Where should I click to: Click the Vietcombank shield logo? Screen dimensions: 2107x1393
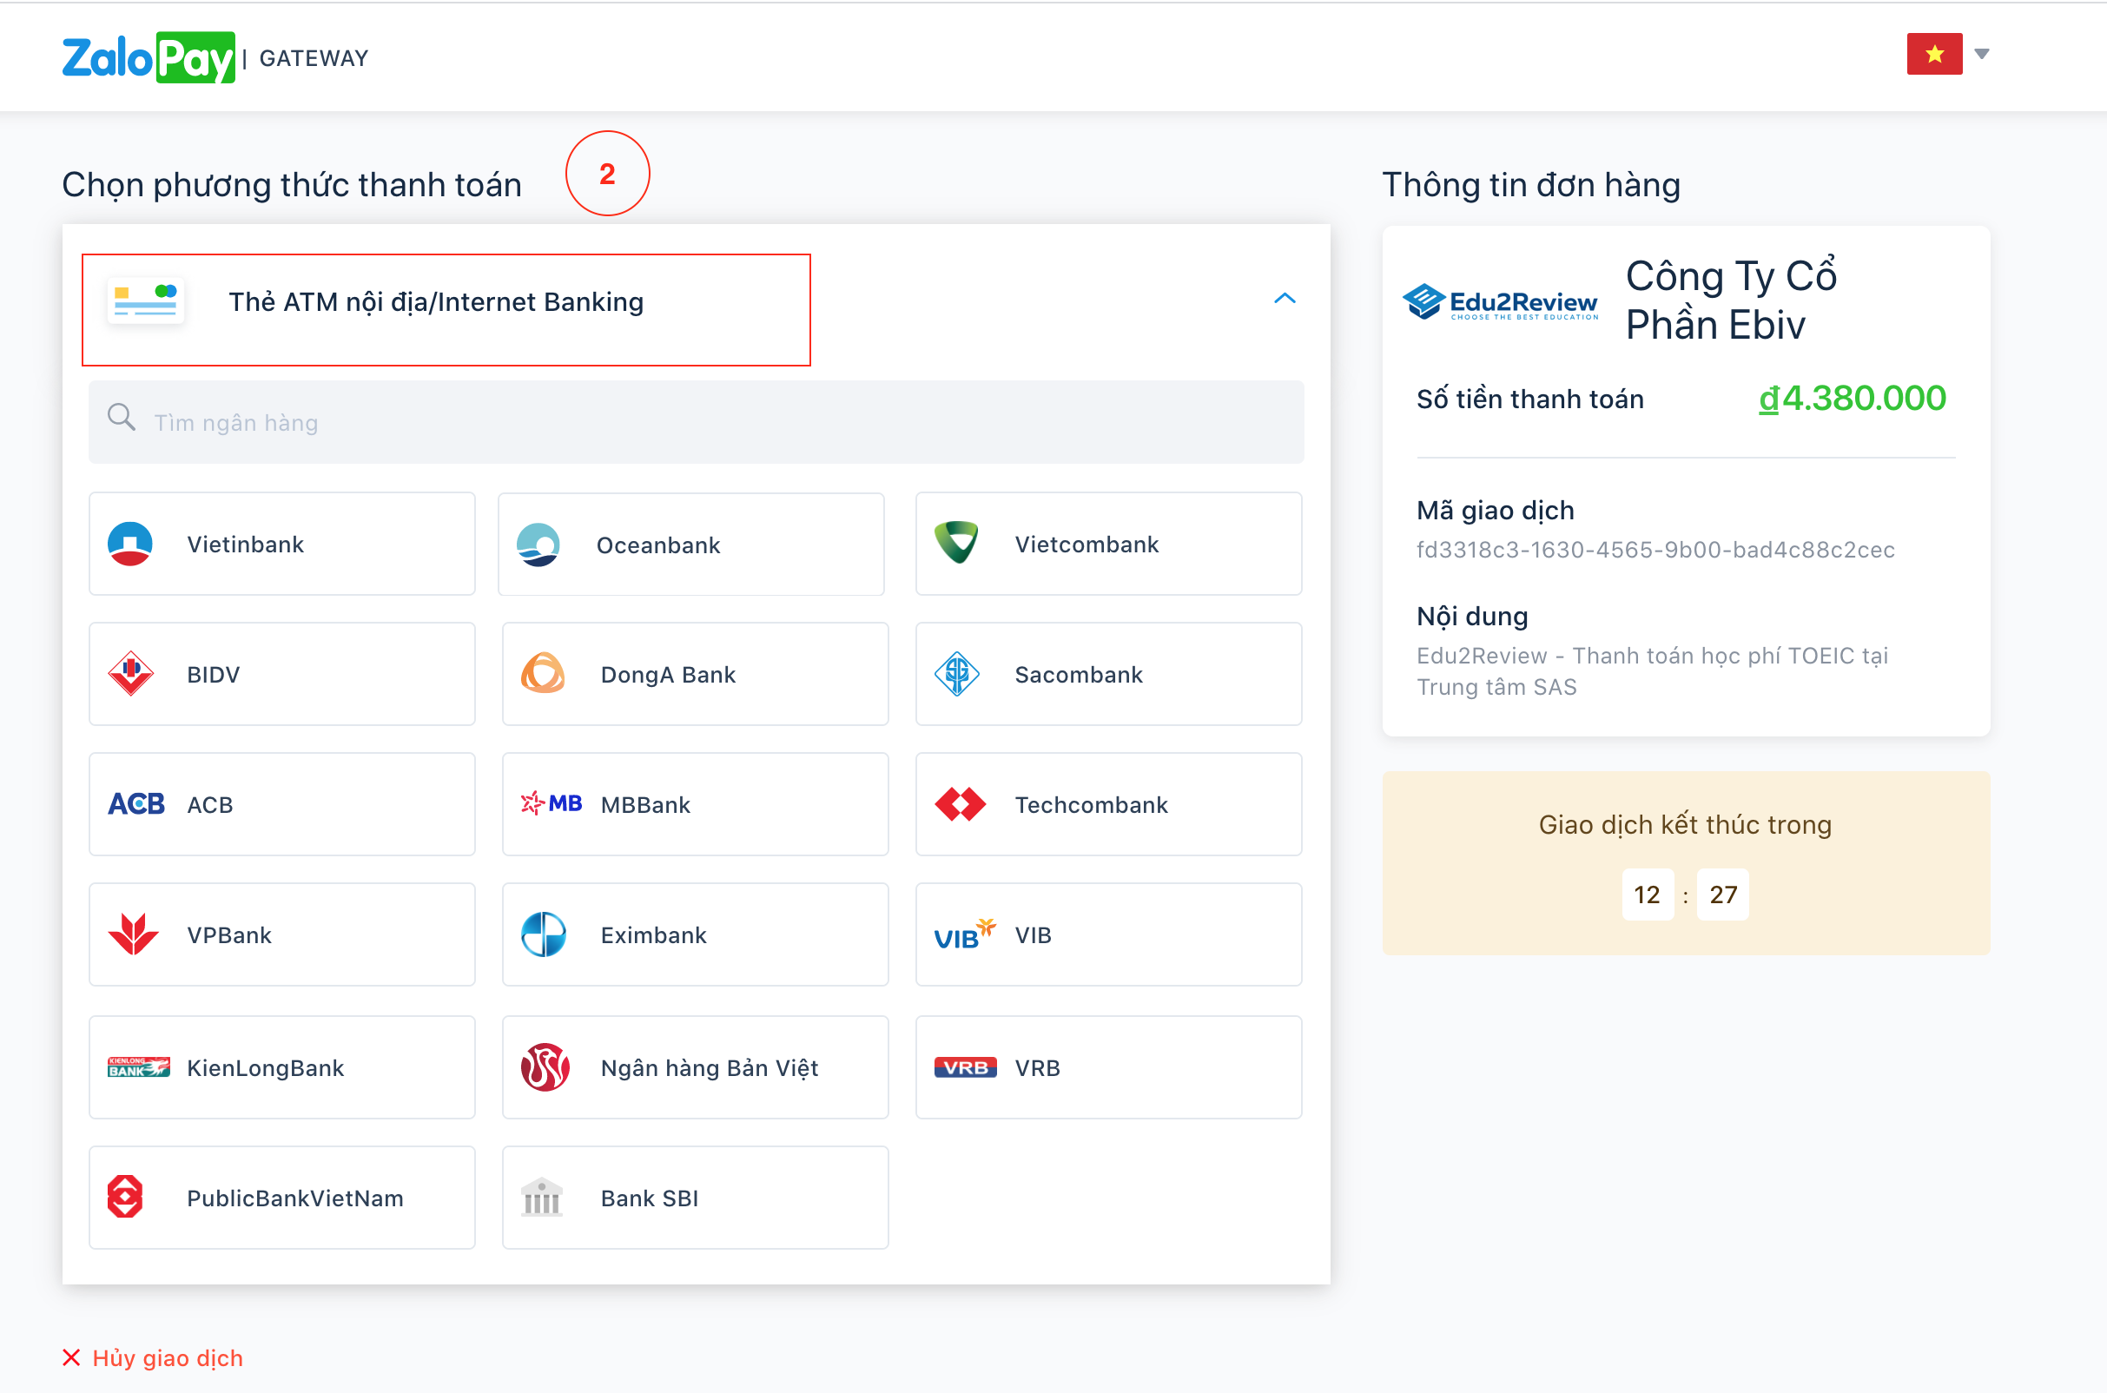[x=957, y=543]
